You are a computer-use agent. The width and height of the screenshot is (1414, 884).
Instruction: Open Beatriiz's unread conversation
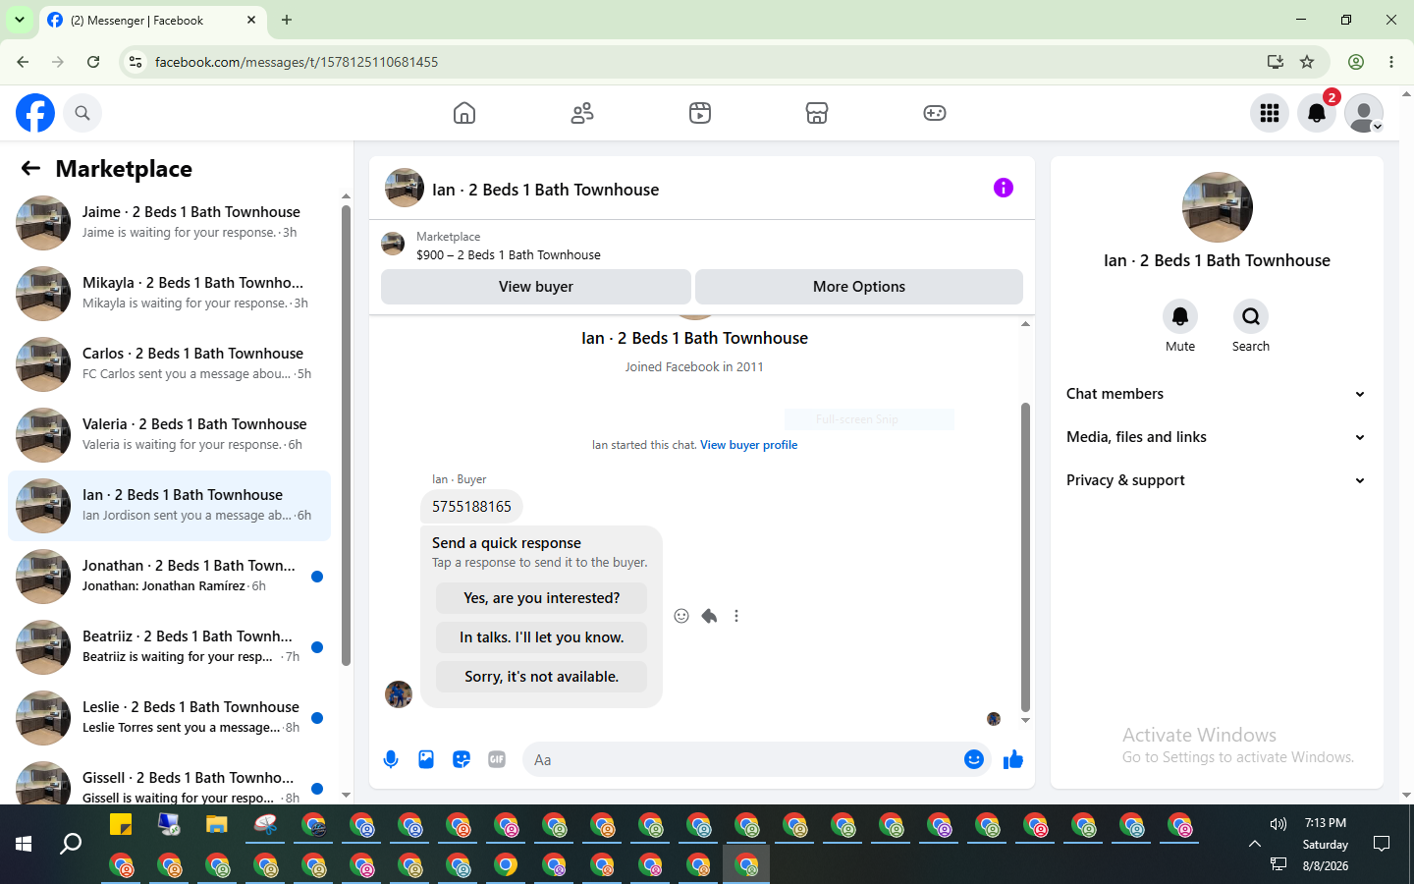coord(169,647)
